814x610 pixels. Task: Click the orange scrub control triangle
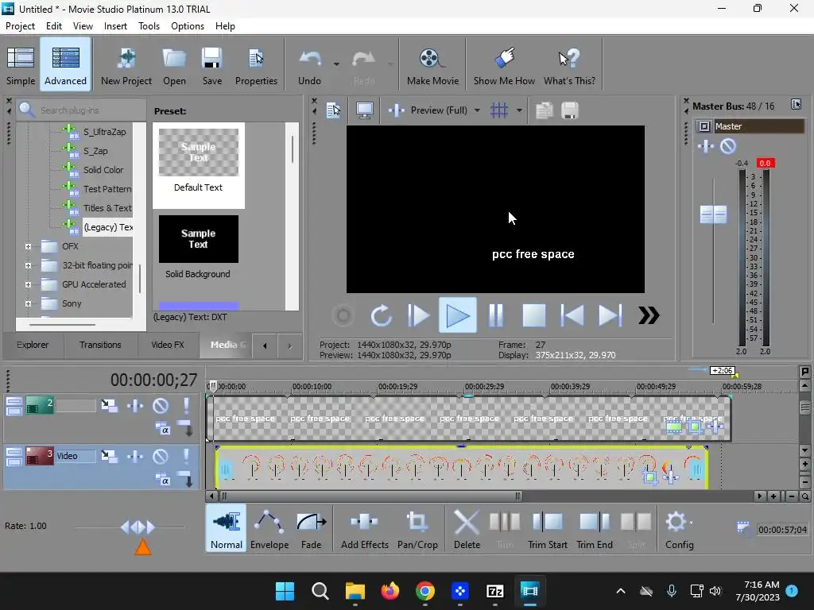coord(143,547)
